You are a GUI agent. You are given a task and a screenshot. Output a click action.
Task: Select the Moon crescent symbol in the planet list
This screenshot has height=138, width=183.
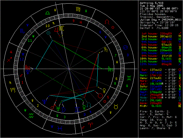(x=180, y=73)
